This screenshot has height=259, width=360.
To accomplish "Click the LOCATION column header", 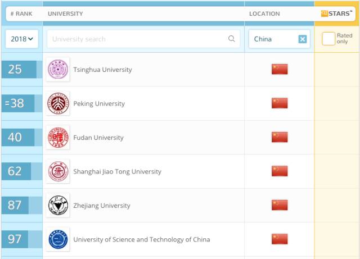I will tap(264, 13).
